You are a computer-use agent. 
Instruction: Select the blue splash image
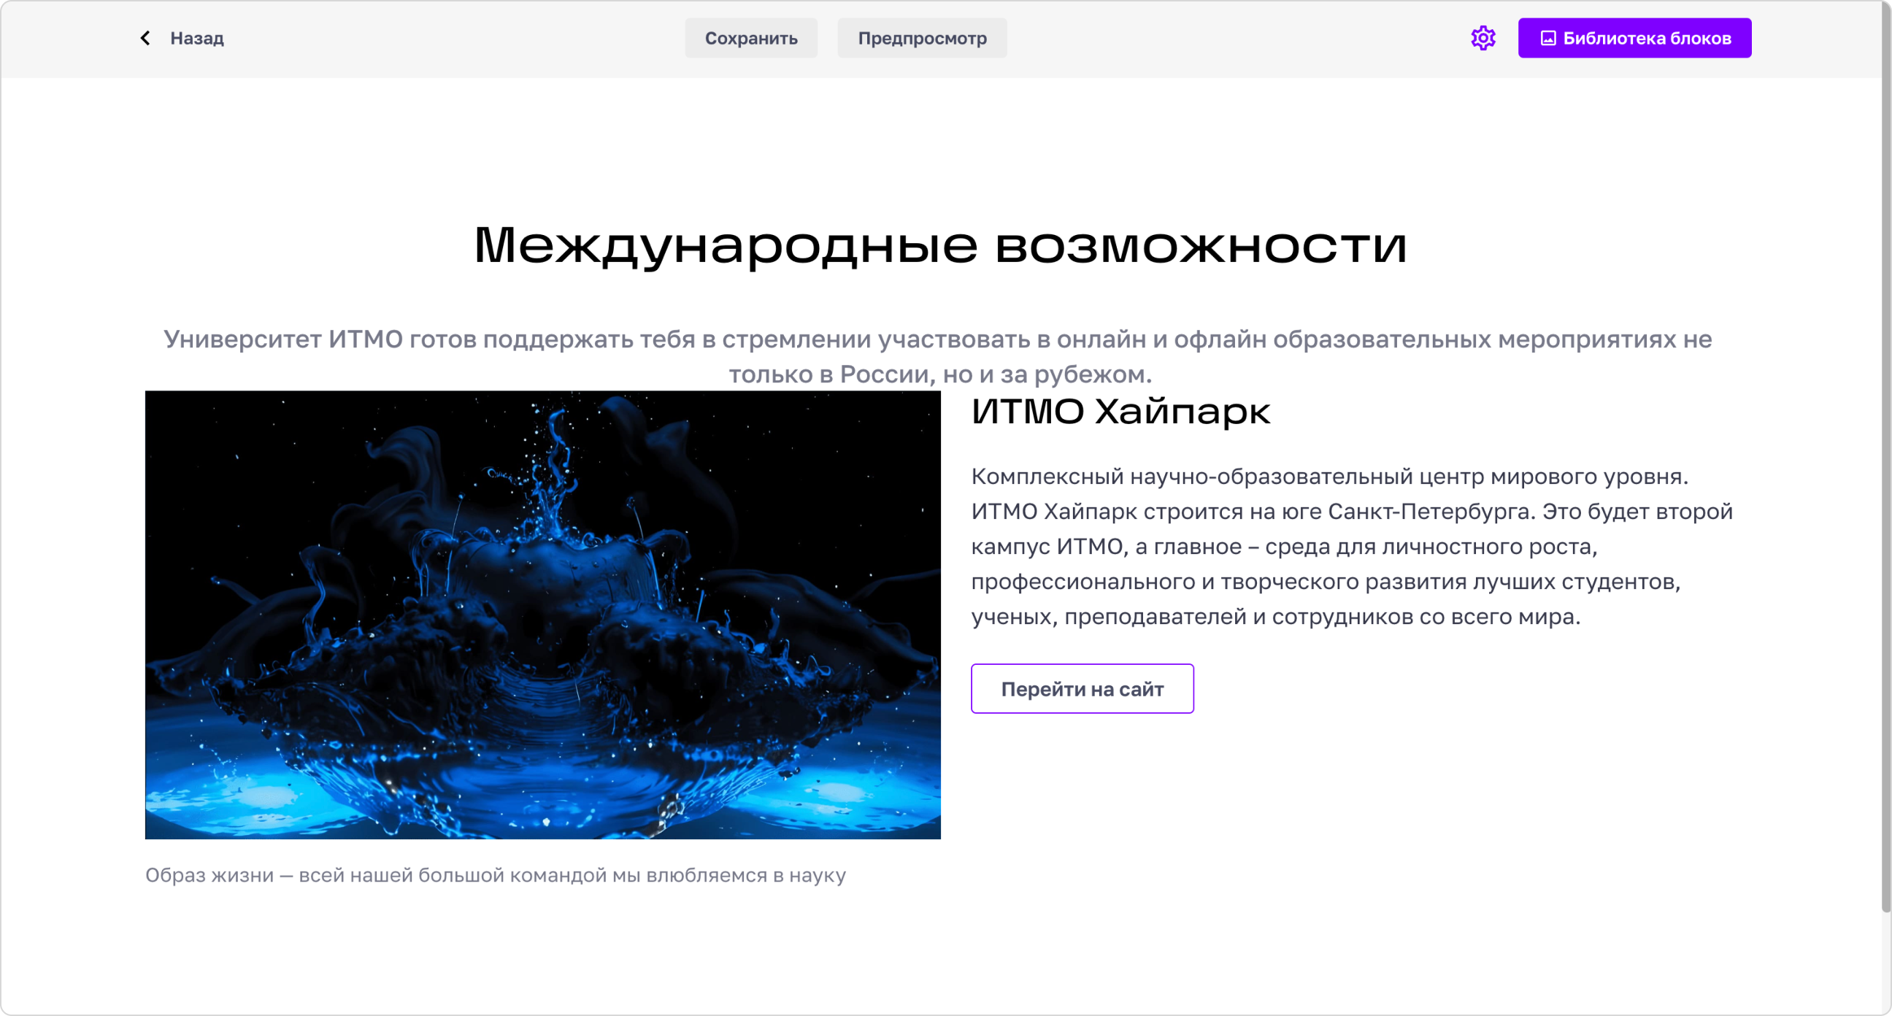(x=543, y=614)
